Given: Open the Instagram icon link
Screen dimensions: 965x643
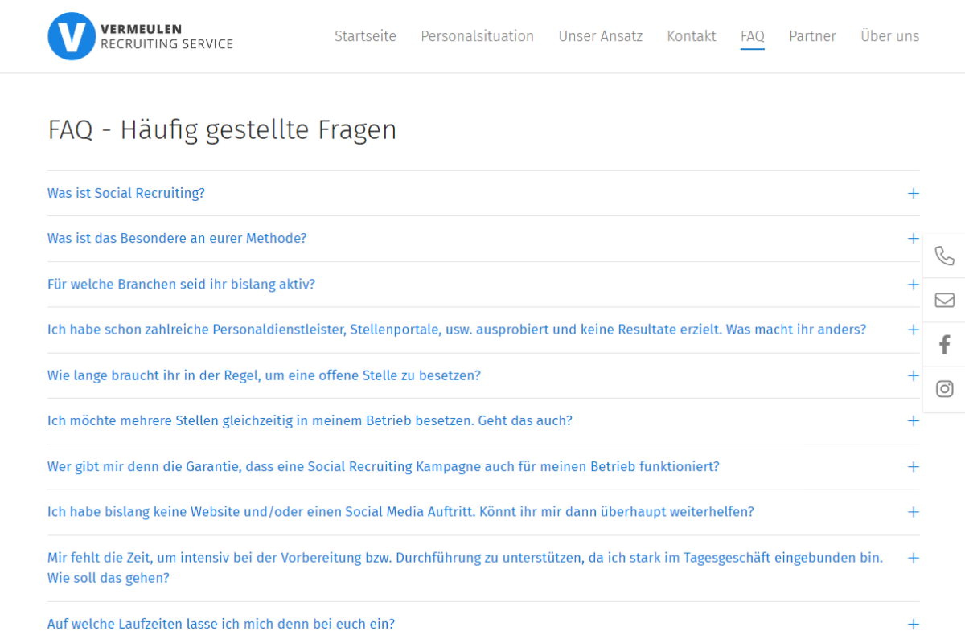Looking at the screenshot, I should [x=944, y=389].
